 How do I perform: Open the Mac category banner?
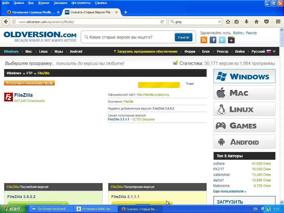pos(244,93)
